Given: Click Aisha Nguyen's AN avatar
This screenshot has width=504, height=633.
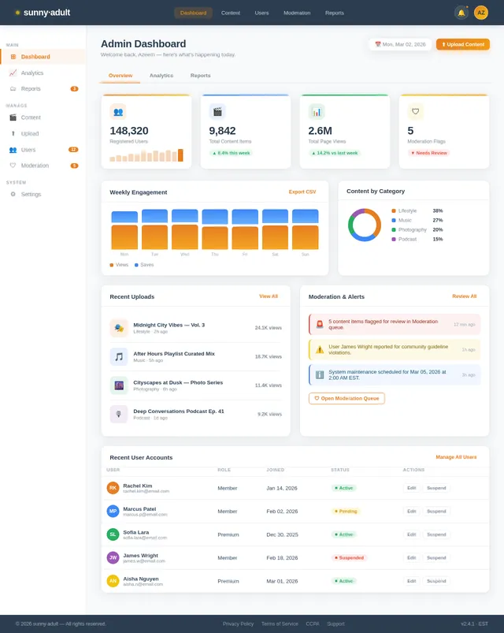Looking at the screenshot, I should pyautogui.click(x=113, y=581).
